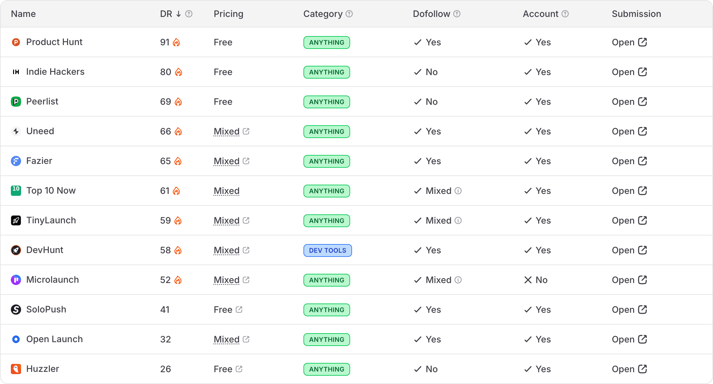This screenshot has width=713, height=384.
Task: Open Huzzler submission page
Action: pos(629,369)
